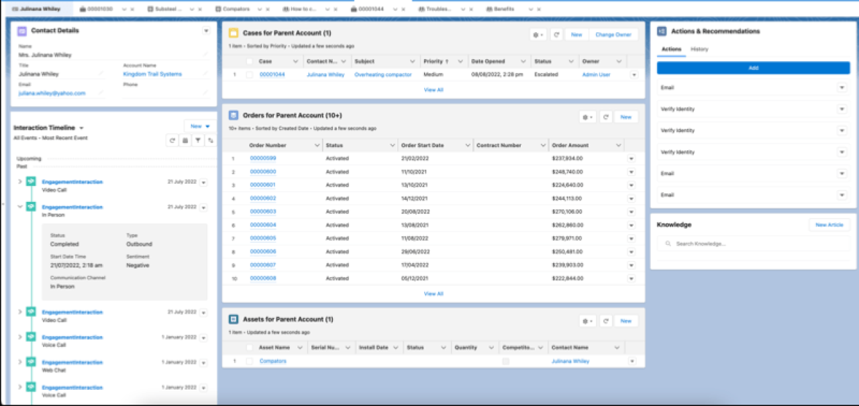Click Change Owner in Cases list
Viewport: 859px width, 406px height.
(613, 34)
